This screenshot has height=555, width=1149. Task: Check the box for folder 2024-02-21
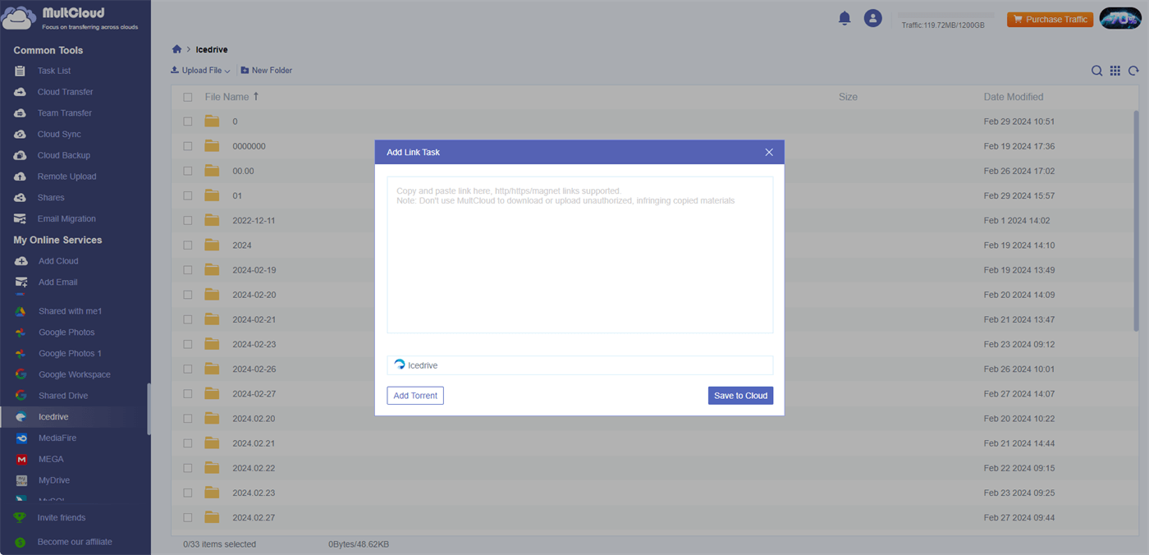188,319
